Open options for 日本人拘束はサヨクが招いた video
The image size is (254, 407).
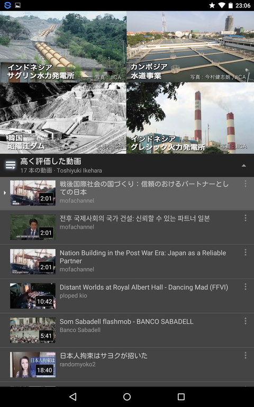click(245, 356)
